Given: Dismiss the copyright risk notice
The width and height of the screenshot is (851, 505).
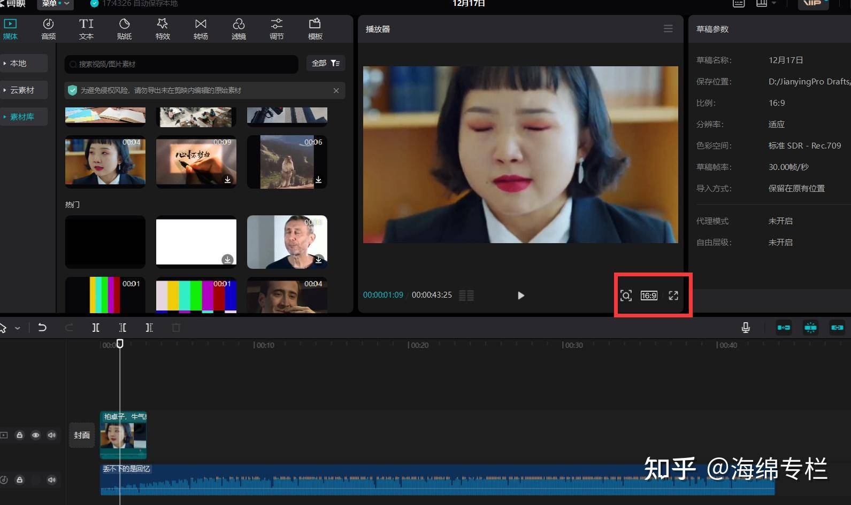Looking at the screenshot, I should point(336,90).
